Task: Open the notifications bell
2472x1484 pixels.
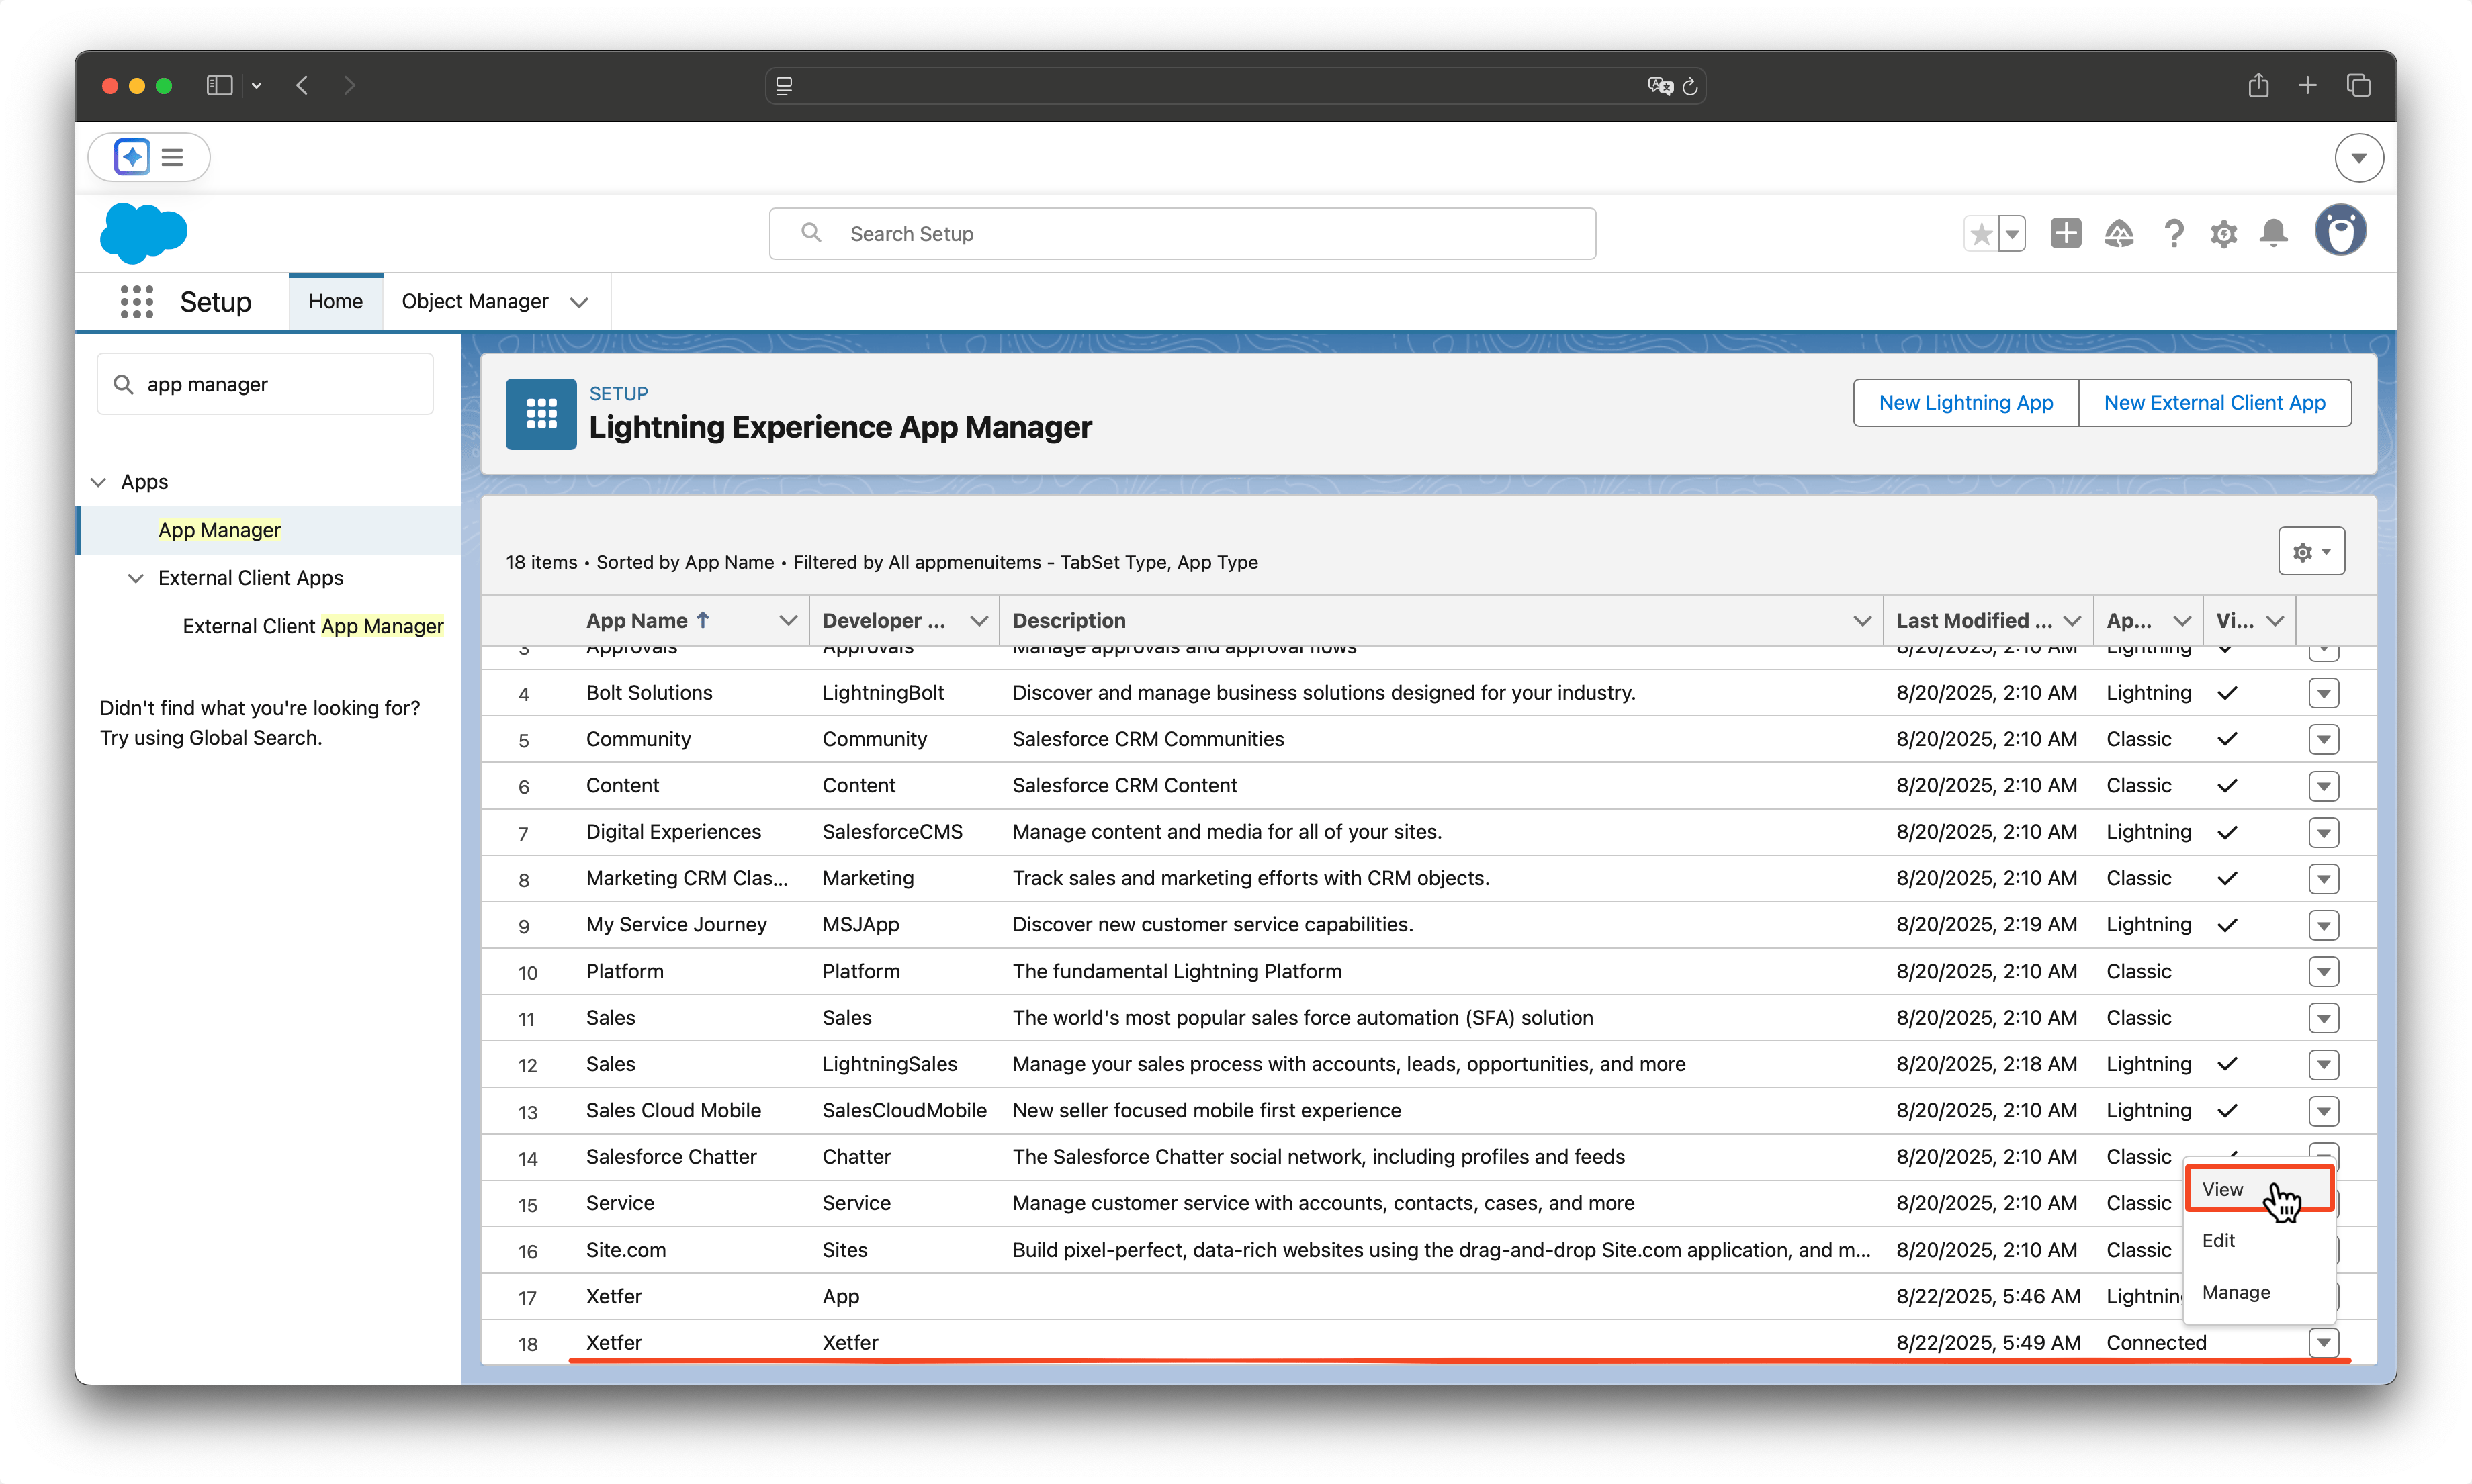Action: (x=2274, y=233)
